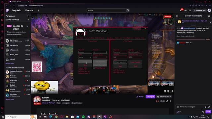Expand the Inscrever-se dropdown arrow
Image resolution: width=212 pixels, height=119 pixels.
tap(170, 97)
